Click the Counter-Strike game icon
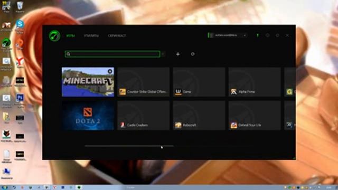 [123, 92]
